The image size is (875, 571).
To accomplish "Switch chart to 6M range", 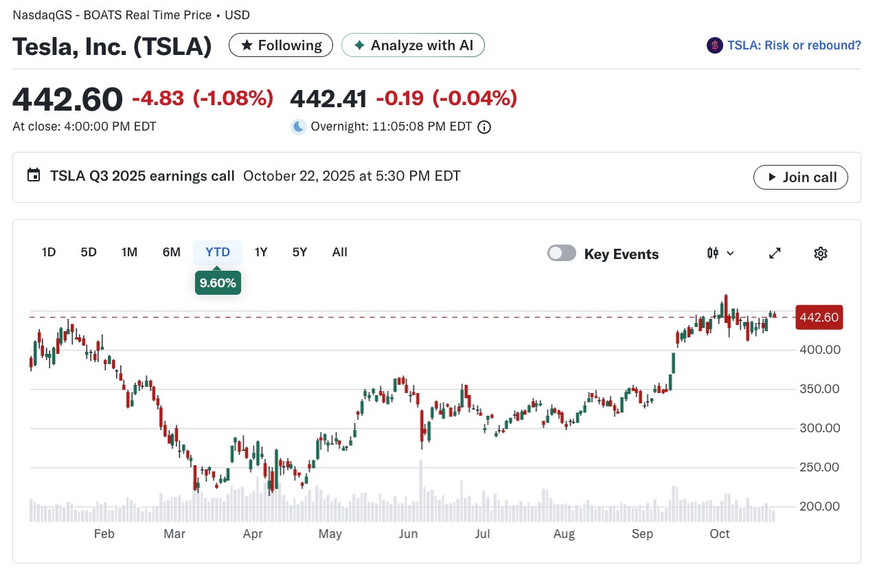I will pos(172,252).
